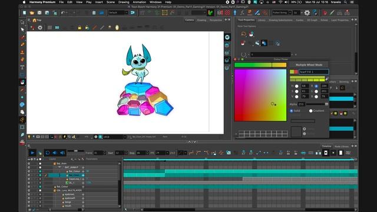
Task: Click the loop icon in the Timeline toolbar
Action: click(48, 153)
